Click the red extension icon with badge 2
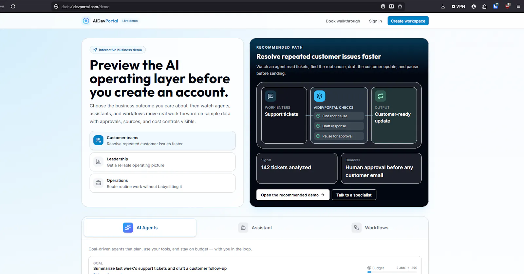524x274 pixels. [507, 6]
